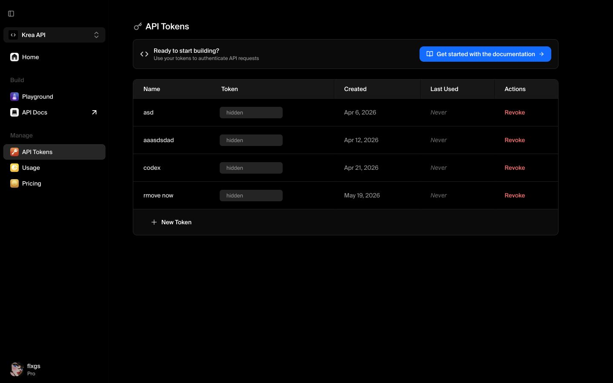Screen dimensions: 613x383
Task: Click the Usage pie chart icon
Action: tap(14, 168)
